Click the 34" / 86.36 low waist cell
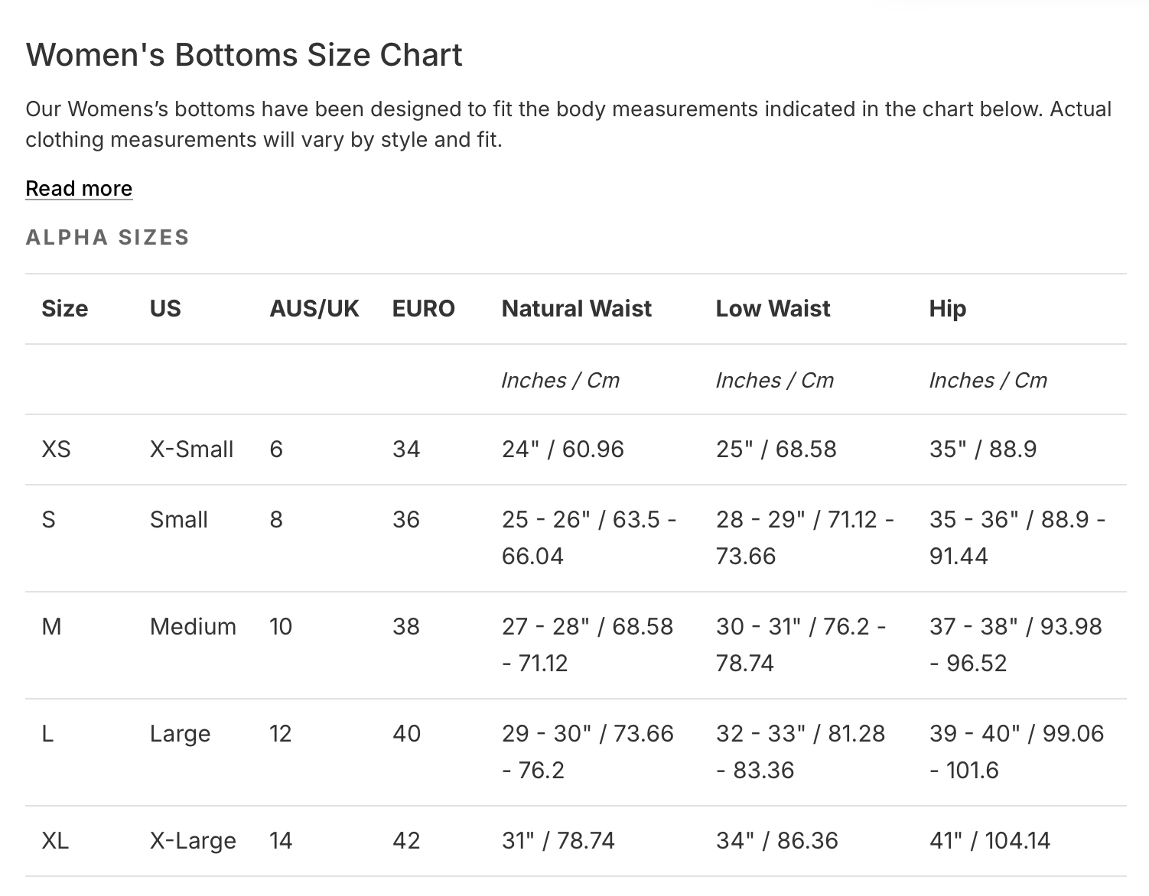The width and height of the screenshot is (1149, 896). click(776, 841)
